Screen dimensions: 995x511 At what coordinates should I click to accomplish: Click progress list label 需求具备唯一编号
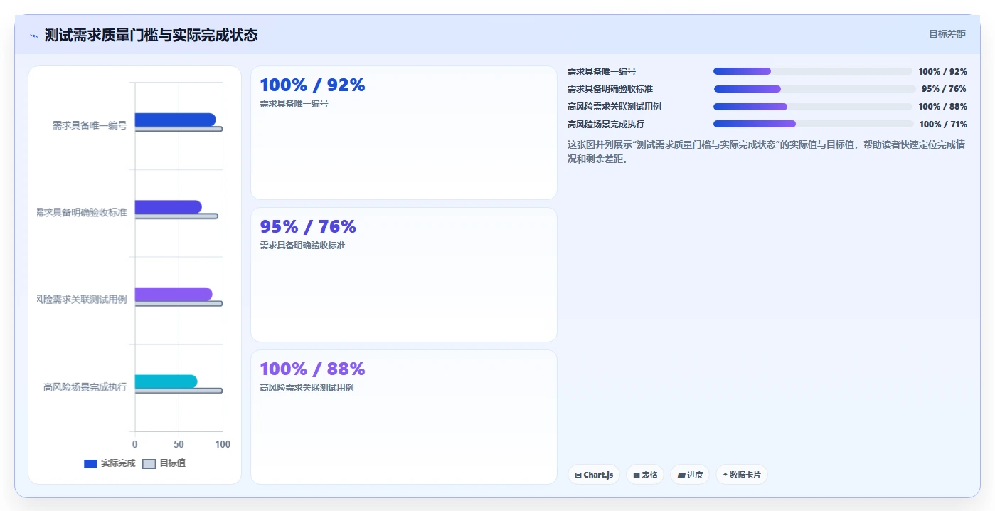[602, 71]
